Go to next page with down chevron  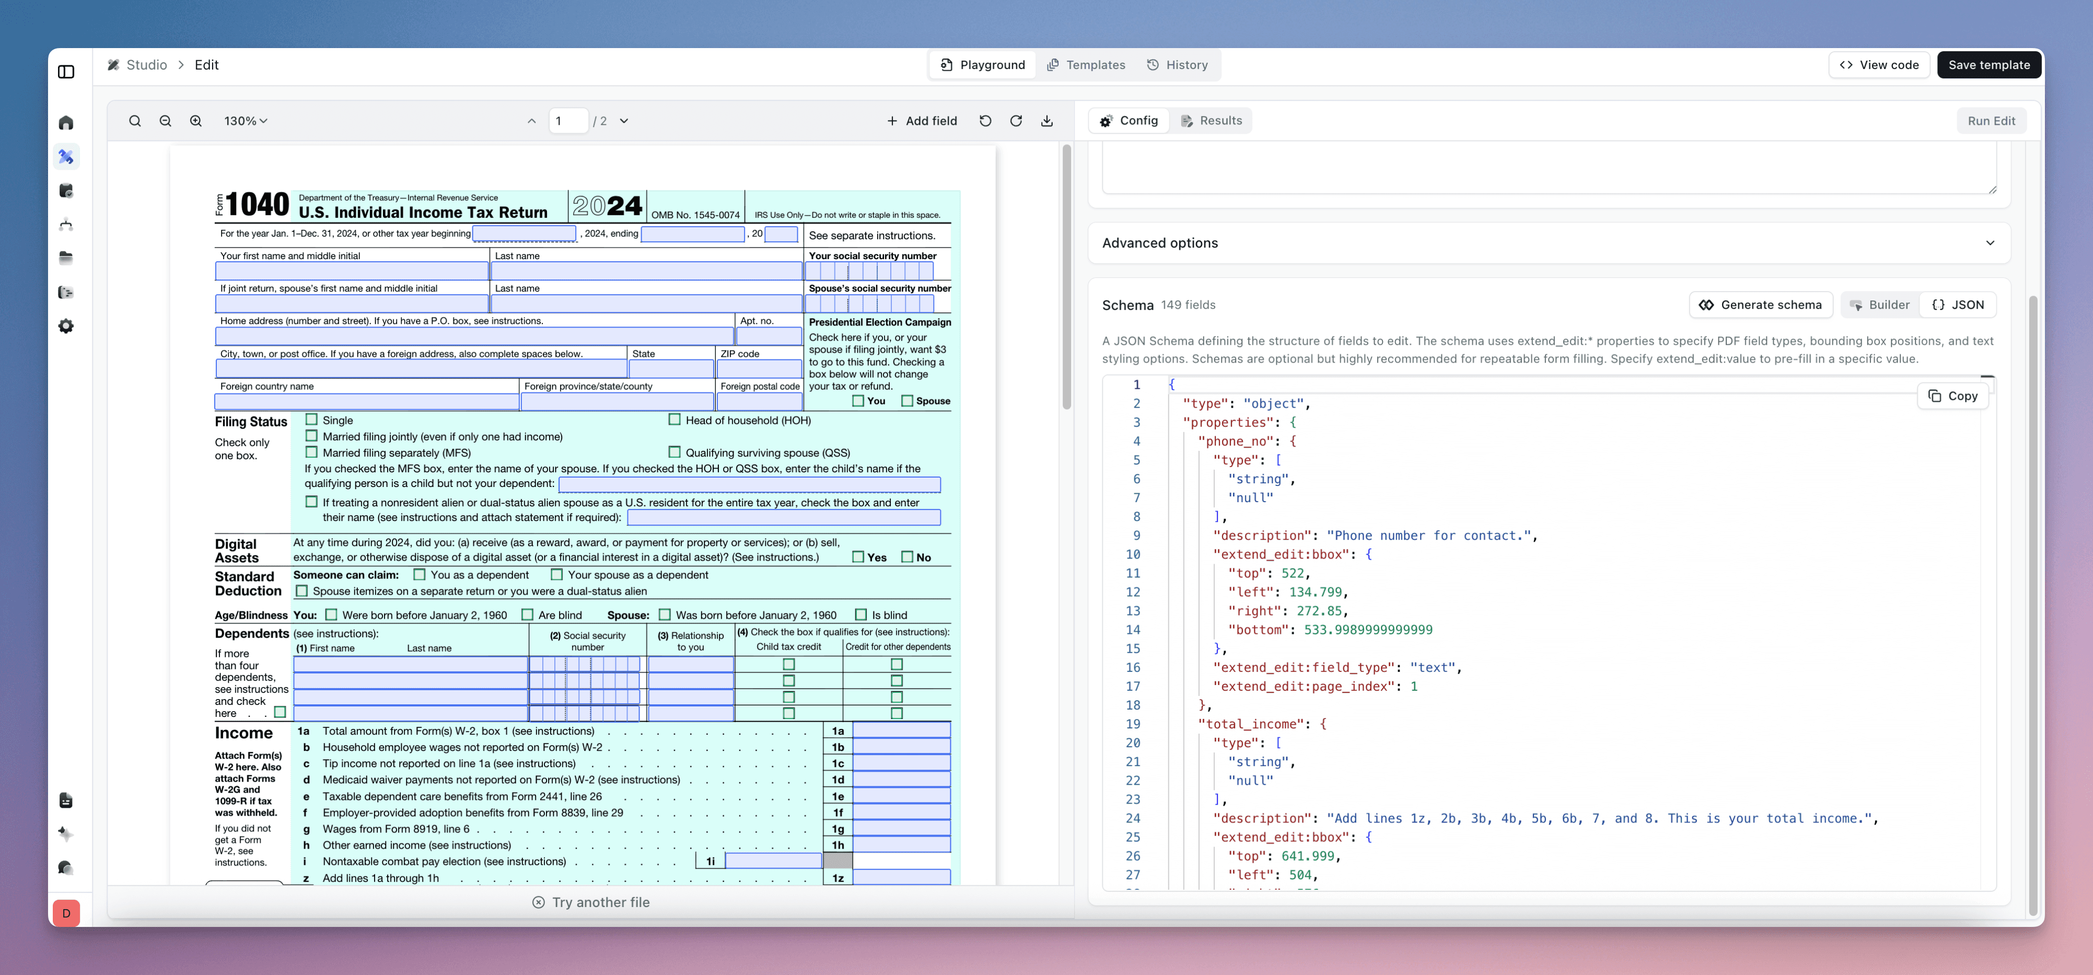[x=624, y=121]
